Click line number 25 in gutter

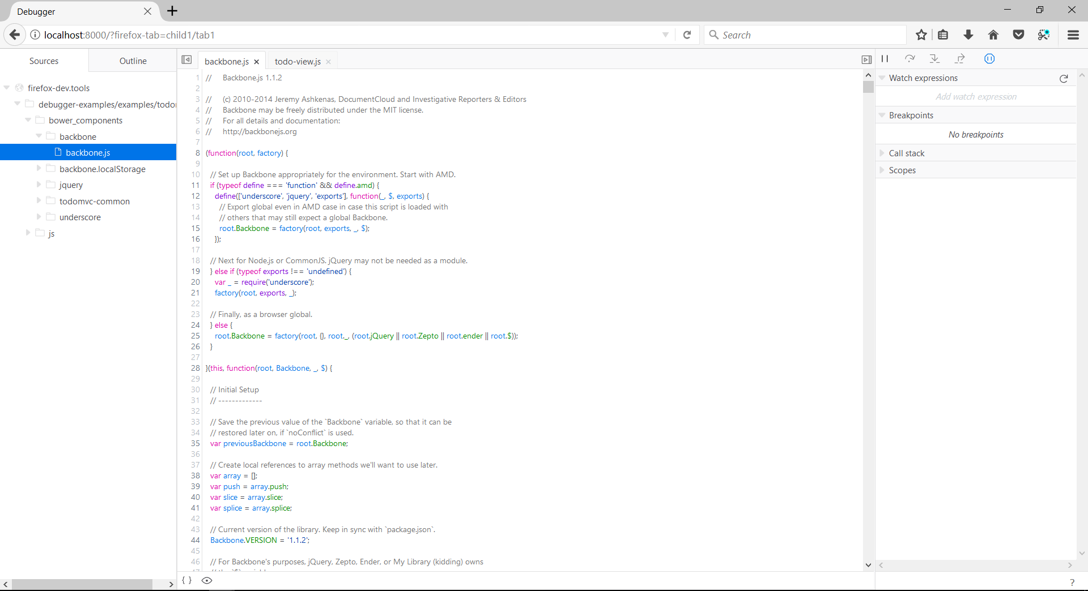[195, 336]
